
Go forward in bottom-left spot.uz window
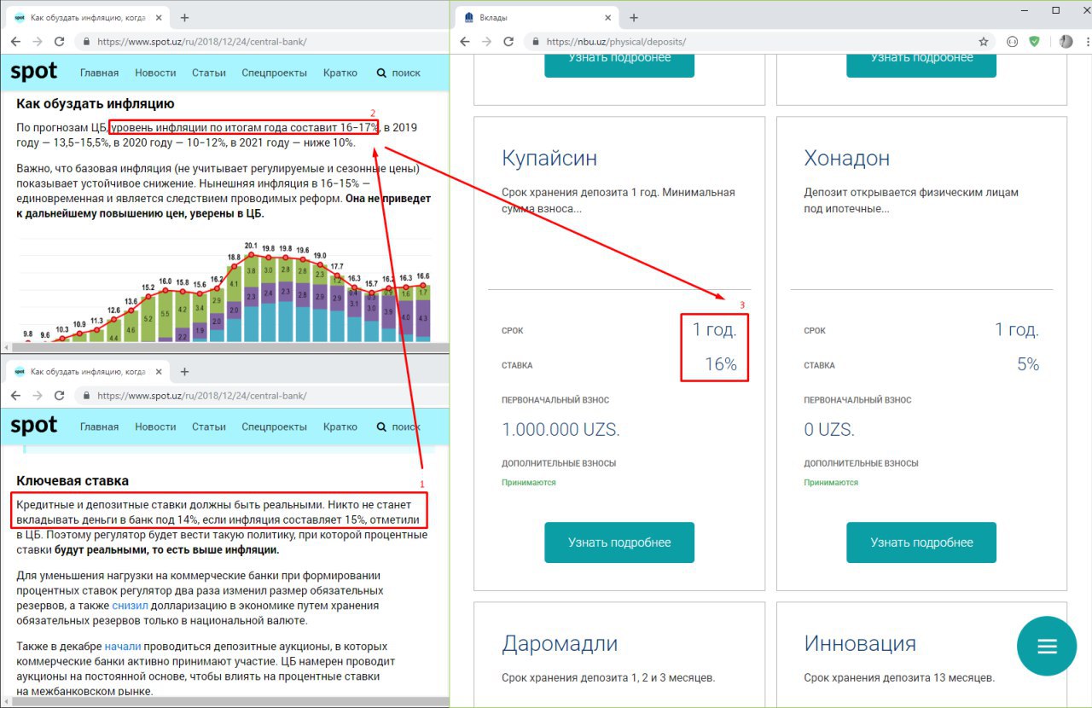[x=38, y=396]
